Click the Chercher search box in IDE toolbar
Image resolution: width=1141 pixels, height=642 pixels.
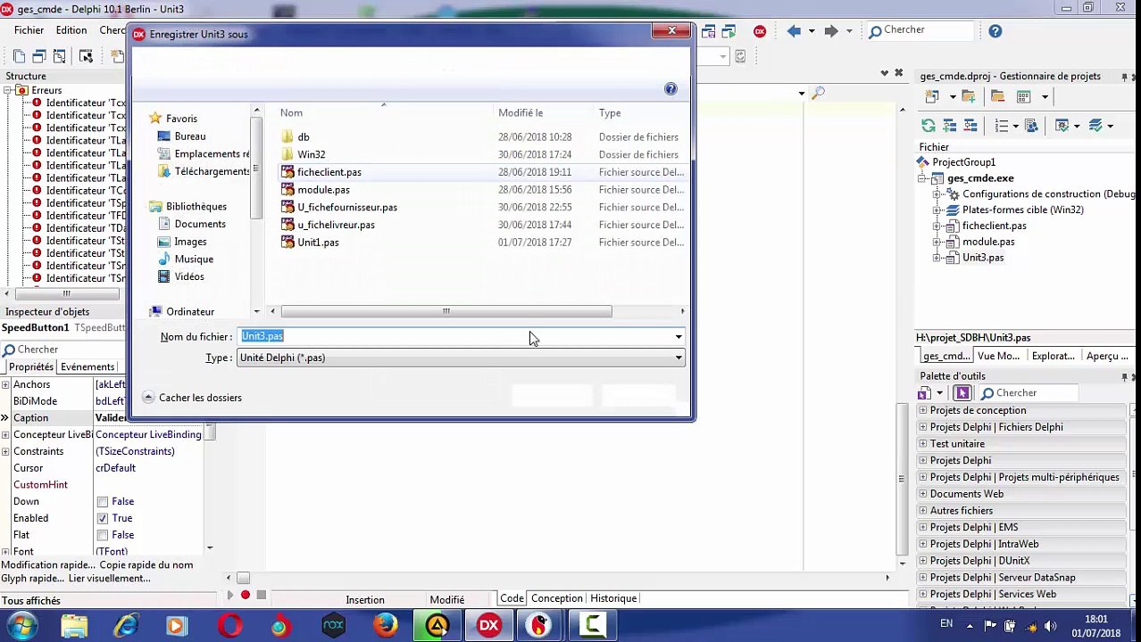[x=920, y=30]
